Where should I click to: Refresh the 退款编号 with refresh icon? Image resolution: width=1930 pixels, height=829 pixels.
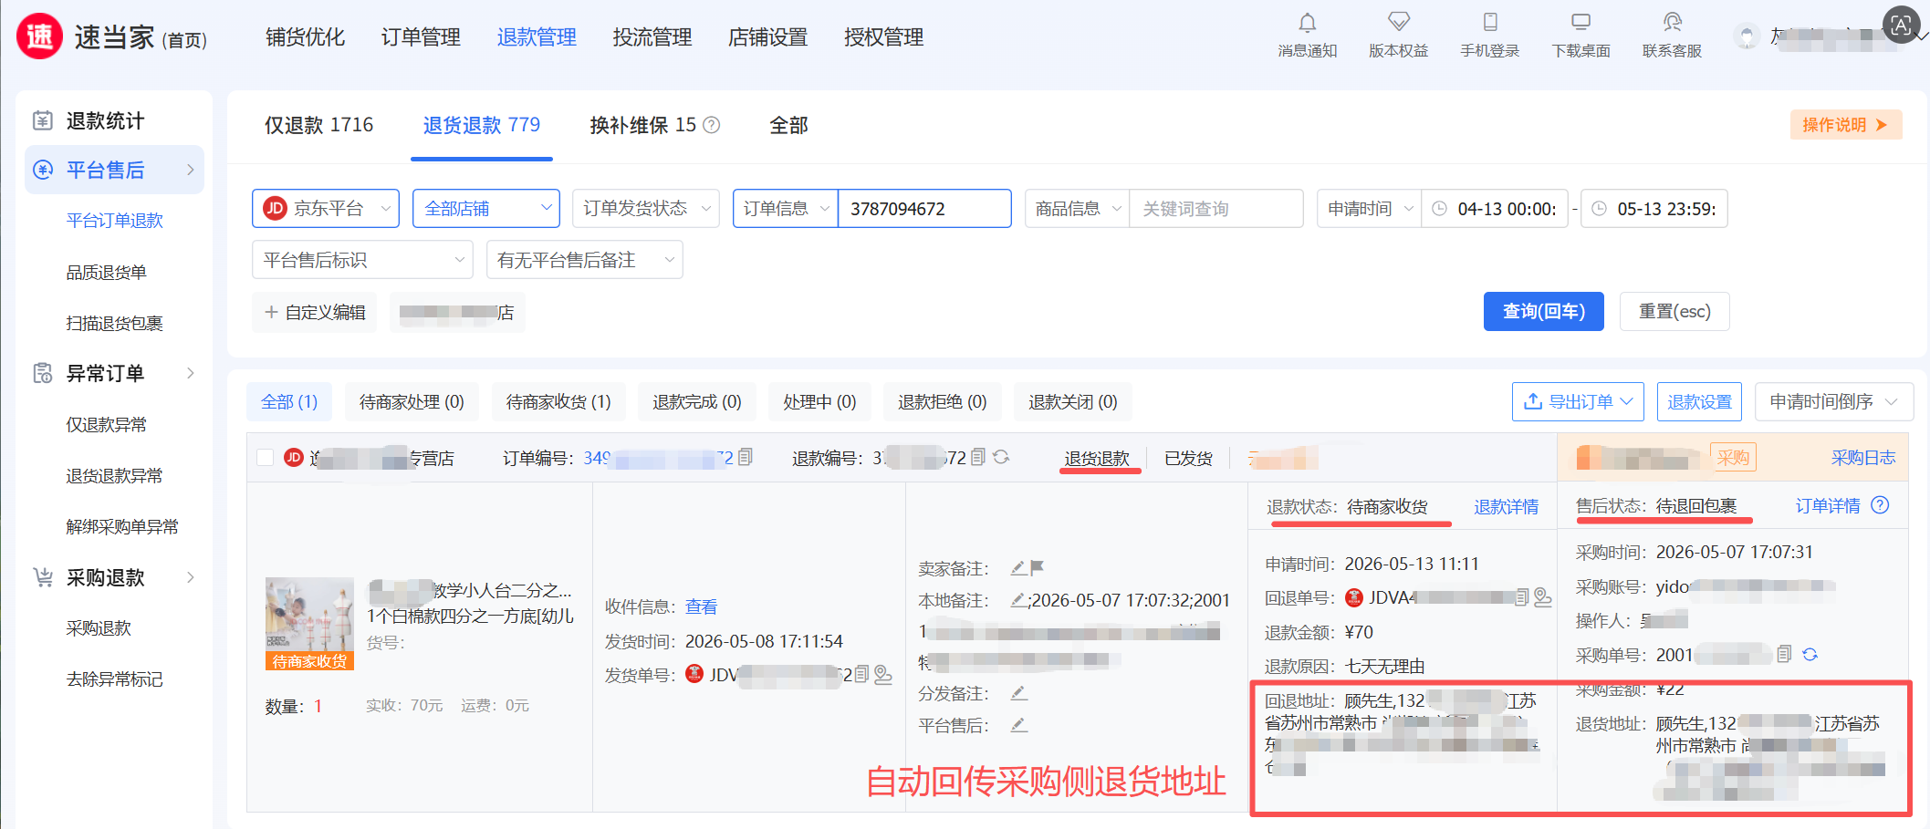[1001, 457]
